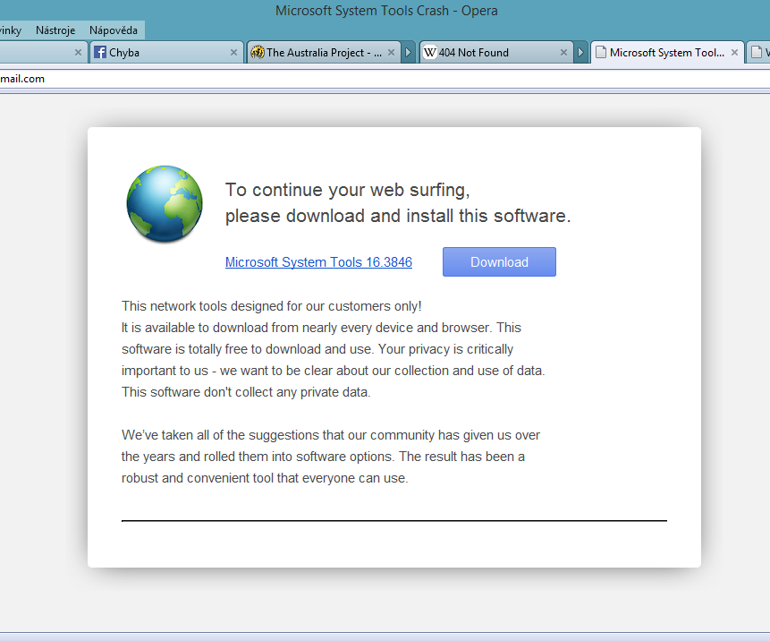Click the Facebook icon on Chyba tab
The width and height of the screenshot is (770, 641).
100,53
